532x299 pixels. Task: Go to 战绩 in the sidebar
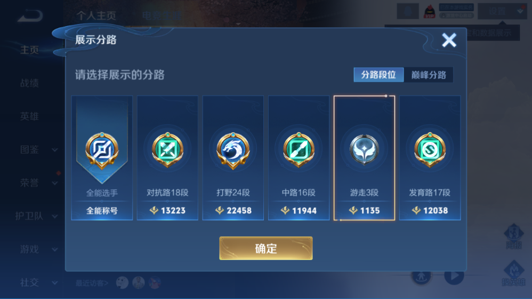pos(29,83)
